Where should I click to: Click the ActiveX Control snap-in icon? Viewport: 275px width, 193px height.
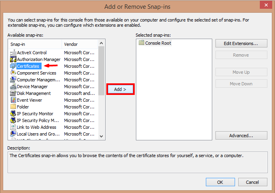[13, 53]
